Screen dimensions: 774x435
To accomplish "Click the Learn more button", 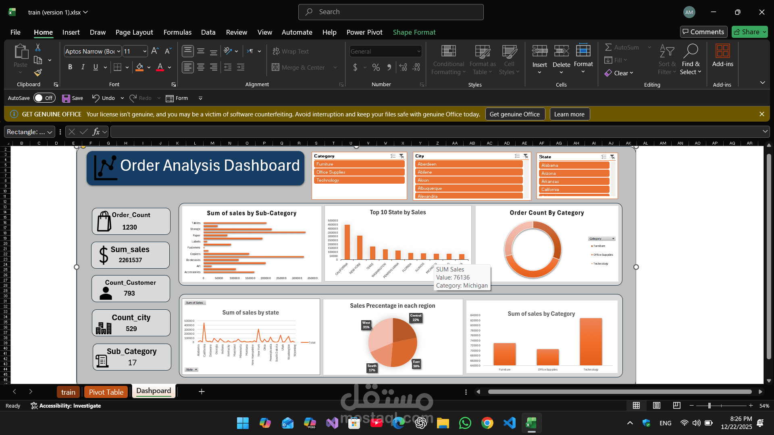I will [x=569, y=114].
